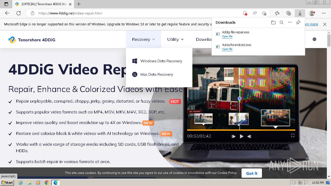
Task: Select Windows Data Recovery menu entry
Action: [159, 61]
